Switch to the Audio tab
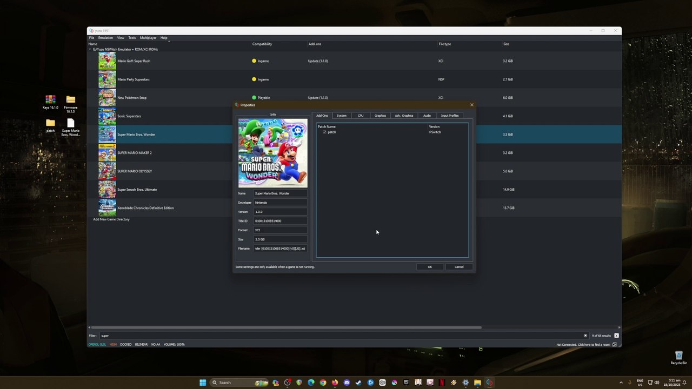Viewport: 692px width, 389px height. tap(427, 116)
